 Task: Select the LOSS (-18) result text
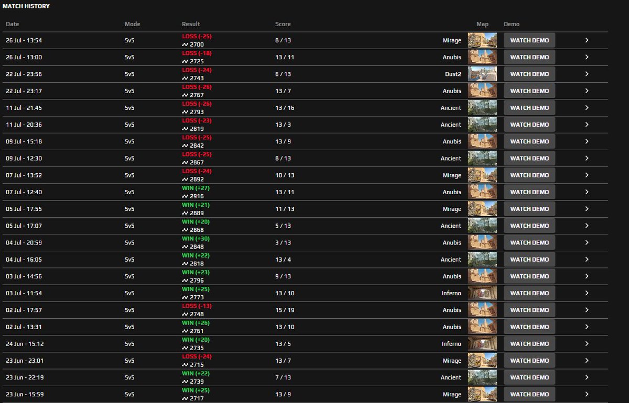click(x=197, y=53)
